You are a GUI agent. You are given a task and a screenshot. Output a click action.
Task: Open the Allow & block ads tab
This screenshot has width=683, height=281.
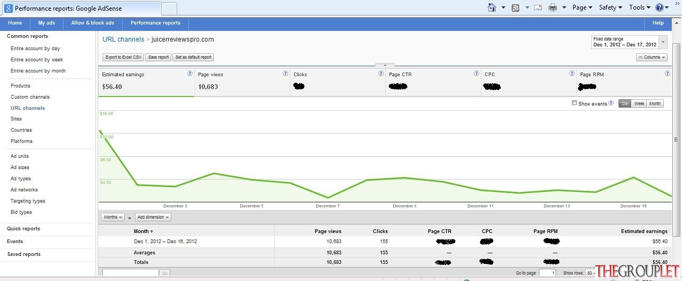93,23
